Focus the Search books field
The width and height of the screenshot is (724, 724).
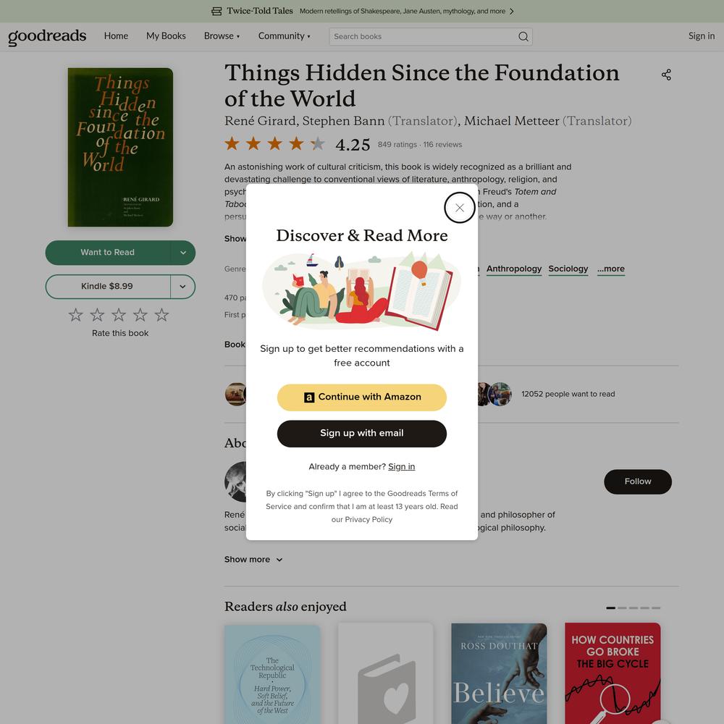[423, 36]
